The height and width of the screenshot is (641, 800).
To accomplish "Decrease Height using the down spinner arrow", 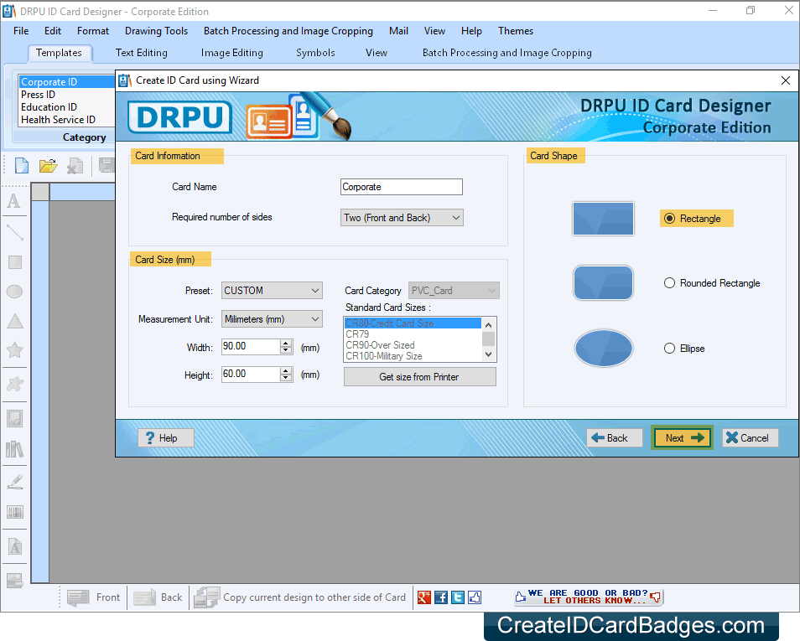I will 286,378.
